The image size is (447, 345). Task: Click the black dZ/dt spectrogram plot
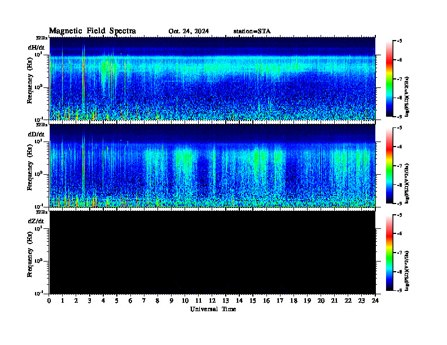(x=212, y=252)
